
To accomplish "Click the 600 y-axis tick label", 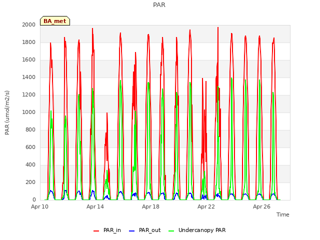I will pyautogui.click(x=30, y=147).
